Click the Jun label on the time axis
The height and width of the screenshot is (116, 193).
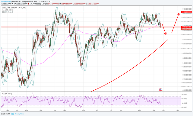(x=163, y=110)
